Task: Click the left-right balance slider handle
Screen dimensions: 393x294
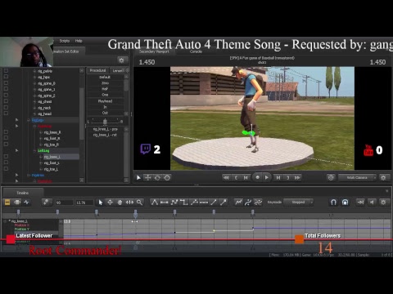Action: pos(105,122)
